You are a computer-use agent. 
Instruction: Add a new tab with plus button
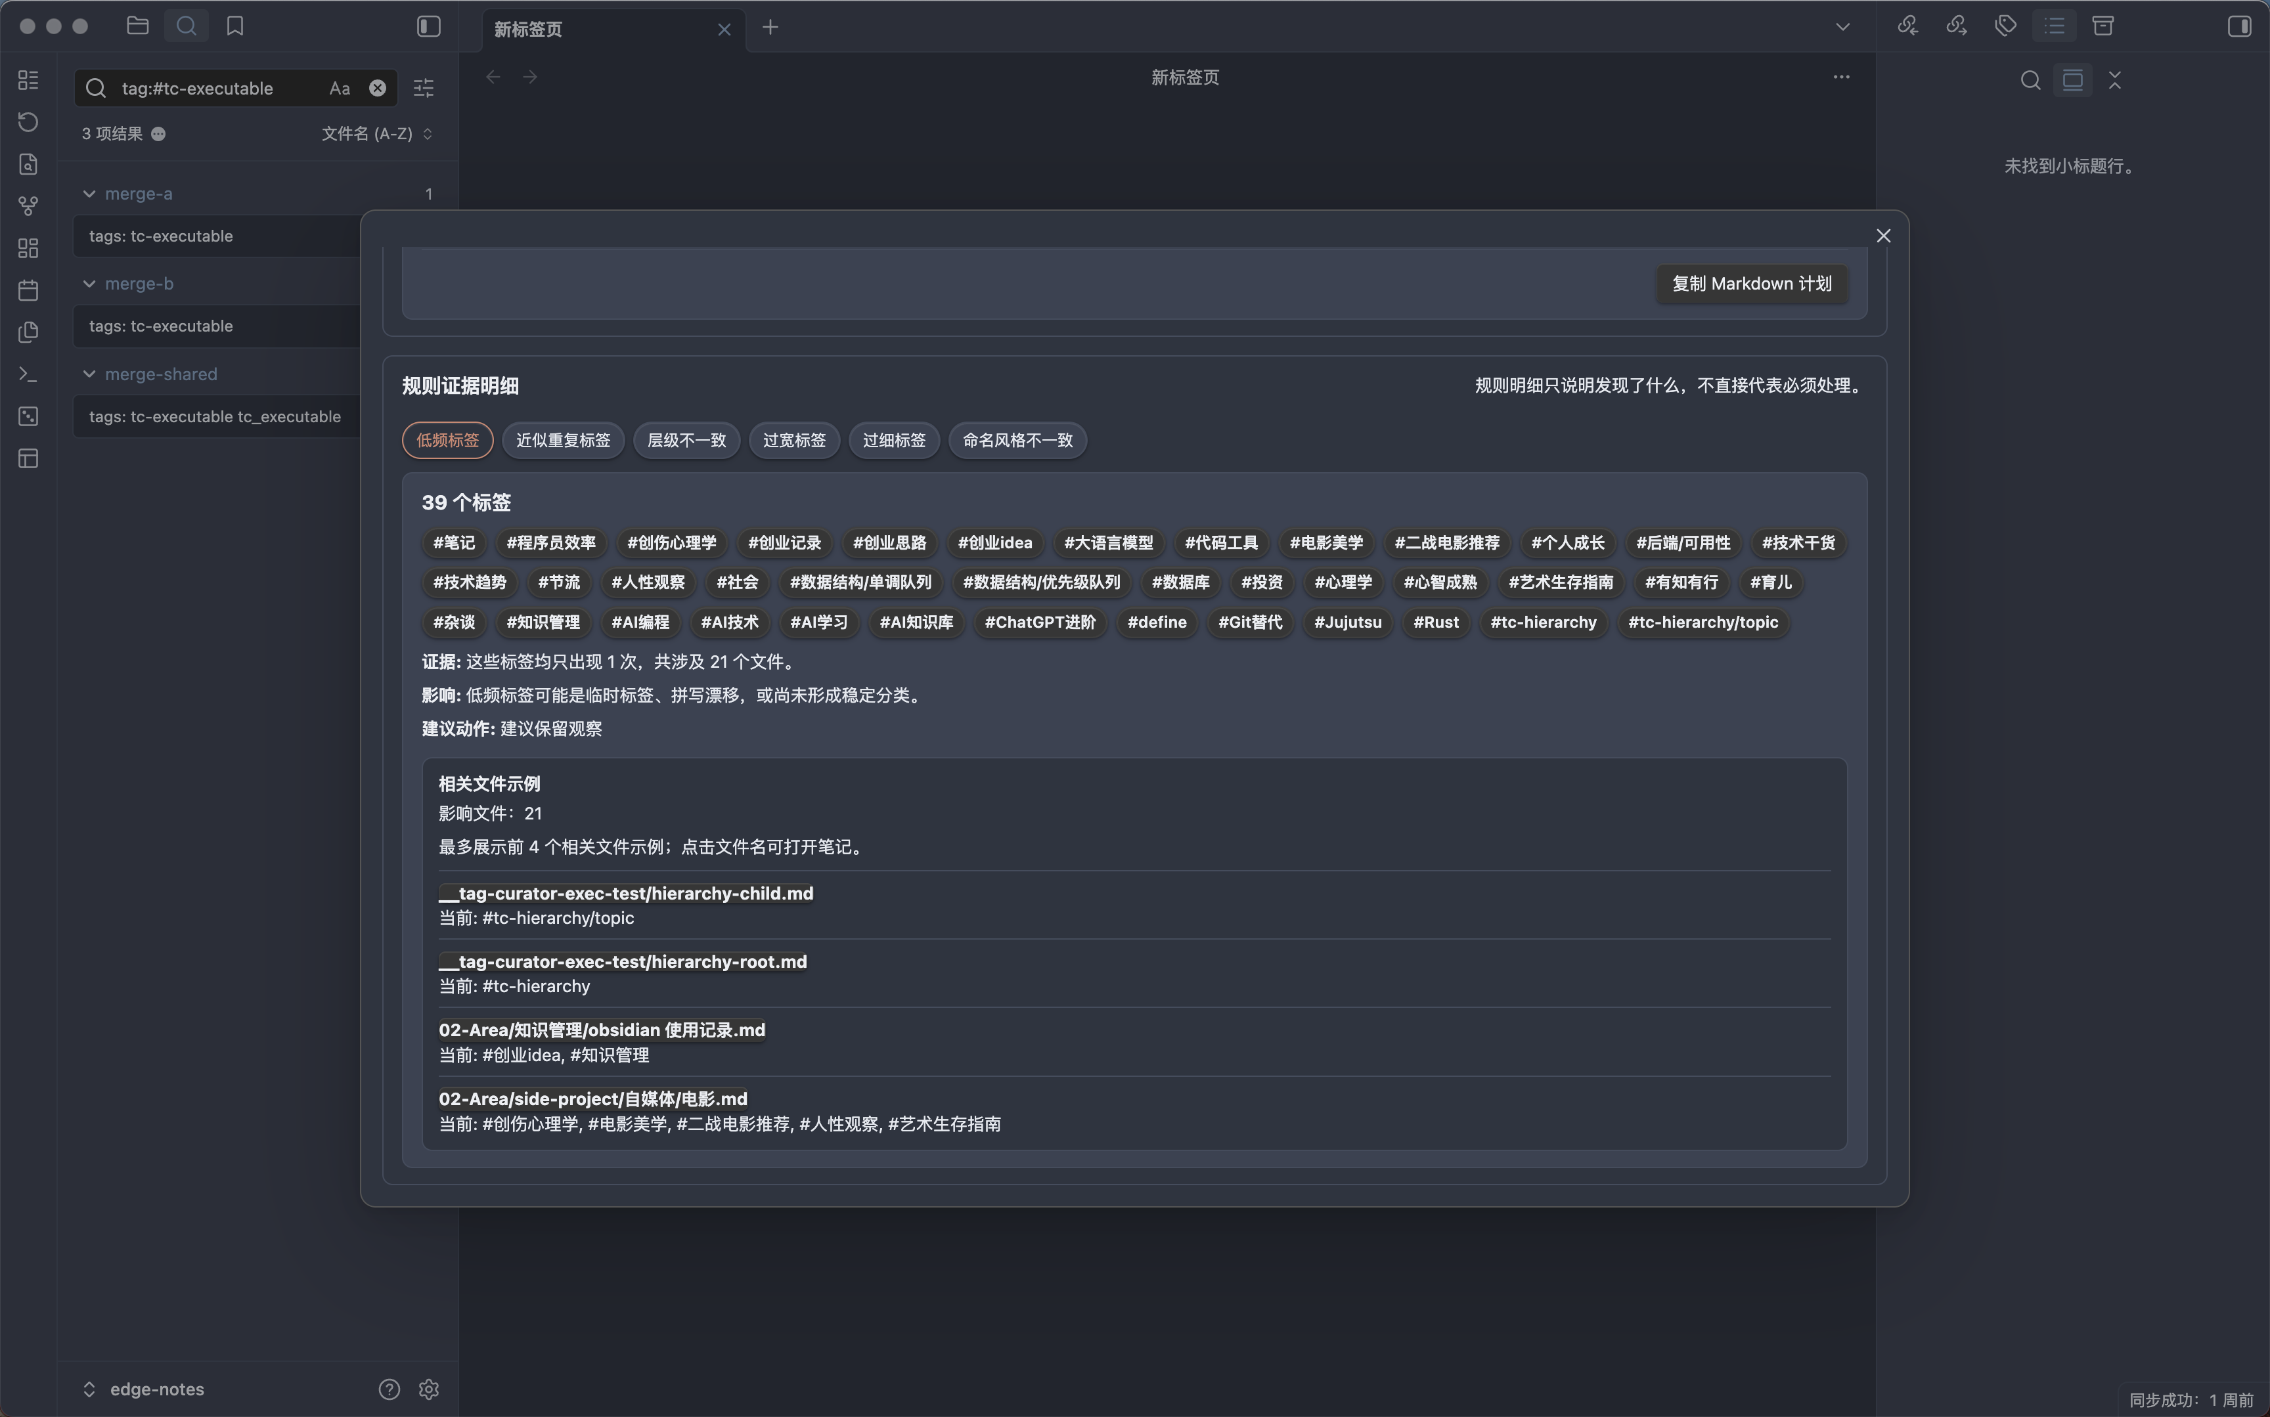[770, 27]
